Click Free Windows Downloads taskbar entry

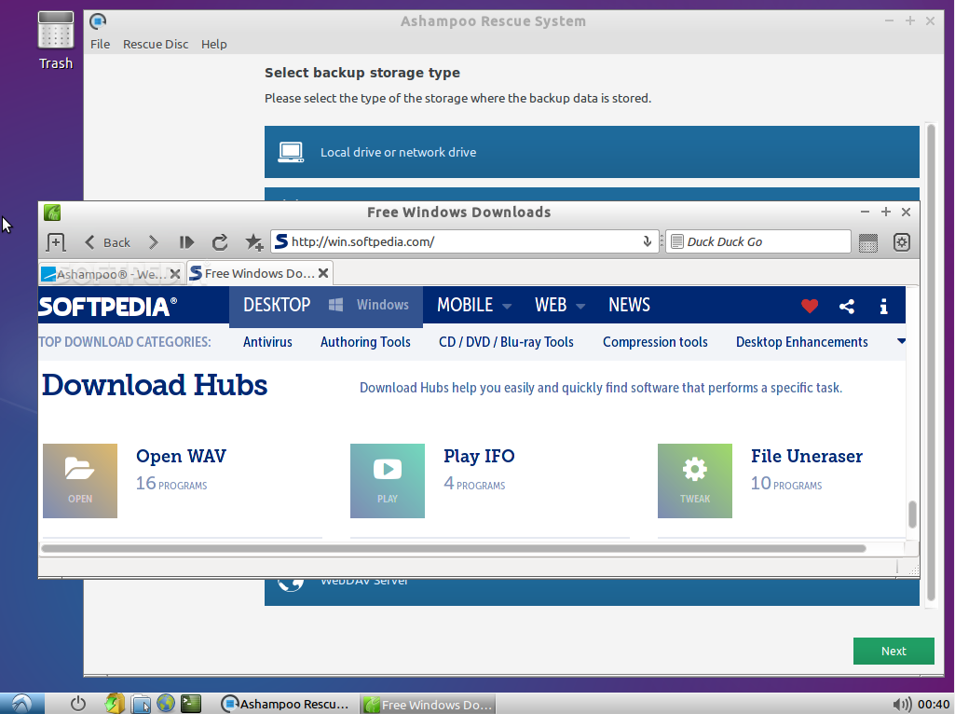(428, 705)
